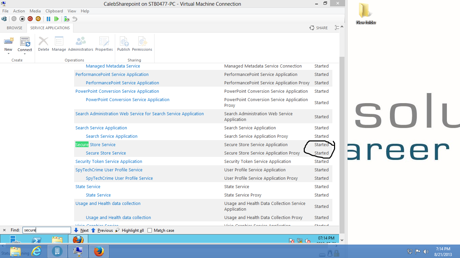The height and width of the screenshot is (258, 460).
Task: Expand the Connect dropdown in the ribbon
Action: pos(25,54)
